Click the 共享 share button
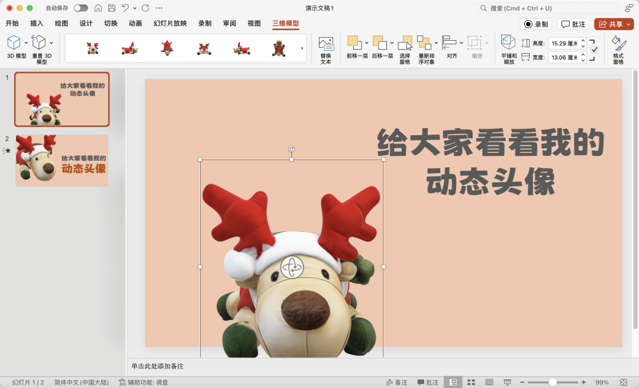 (x=614, y=24)
